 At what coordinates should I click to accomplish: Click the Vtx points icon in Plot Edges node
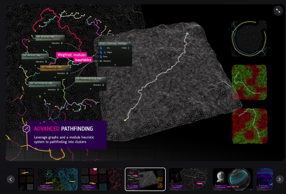click(104, 48)
